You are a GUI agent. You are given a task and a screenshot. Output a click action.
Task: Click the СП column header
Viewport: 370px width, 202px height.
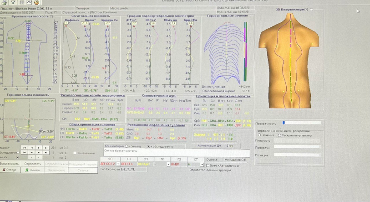coord(145,159)
